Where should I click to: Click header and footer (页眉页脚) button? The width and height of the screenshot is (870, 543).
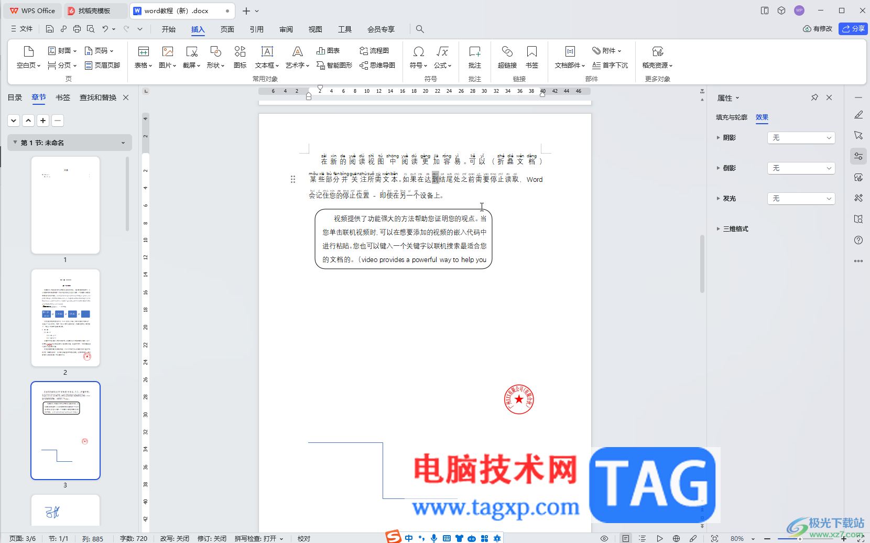[x=102, y=66]
